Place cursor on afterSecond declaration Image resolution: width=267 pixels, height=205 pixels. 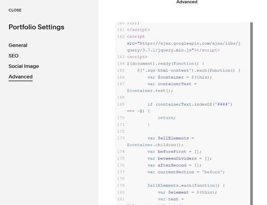pos(174,165)
